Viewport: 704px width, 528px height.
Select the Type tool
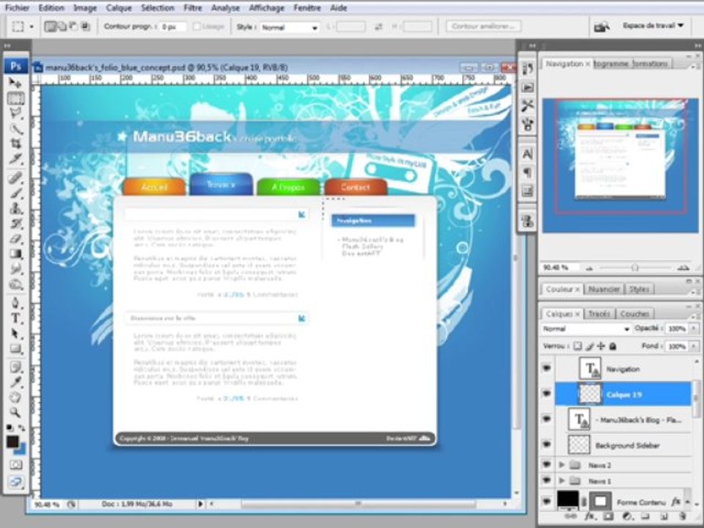15,318
